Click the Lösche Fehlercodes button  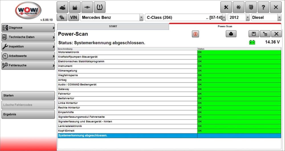pos(28,105)
